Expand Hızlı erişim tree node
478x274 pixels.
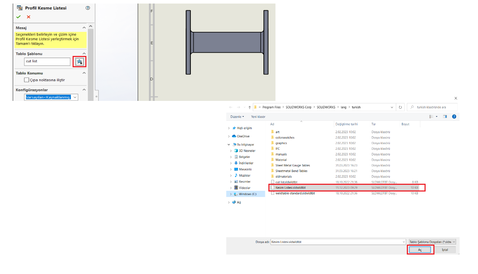(x=229, y=128)
